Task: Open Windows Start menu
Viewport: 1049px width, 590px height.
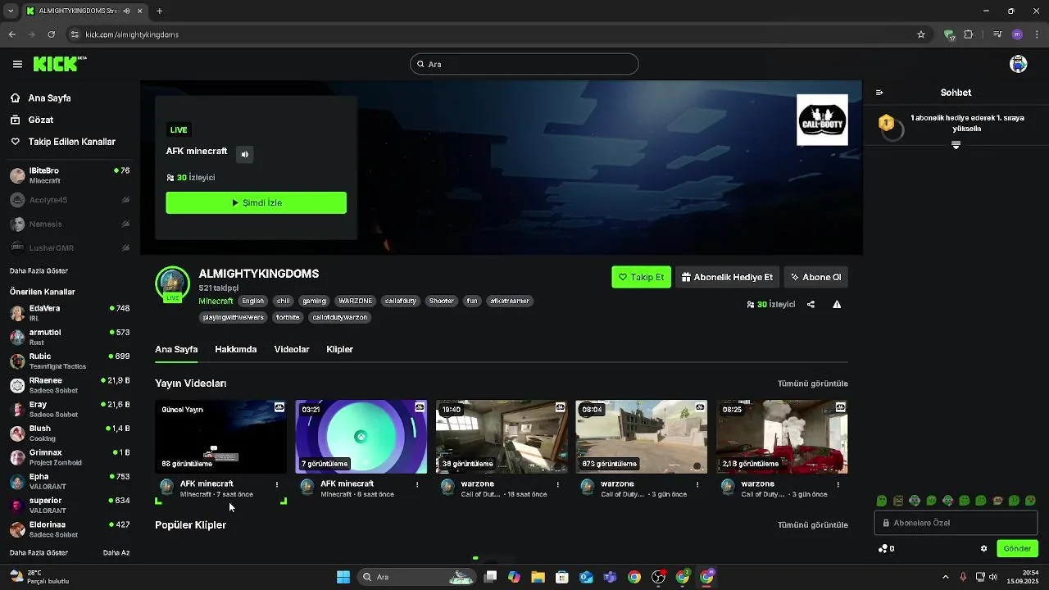Action: 343,577
